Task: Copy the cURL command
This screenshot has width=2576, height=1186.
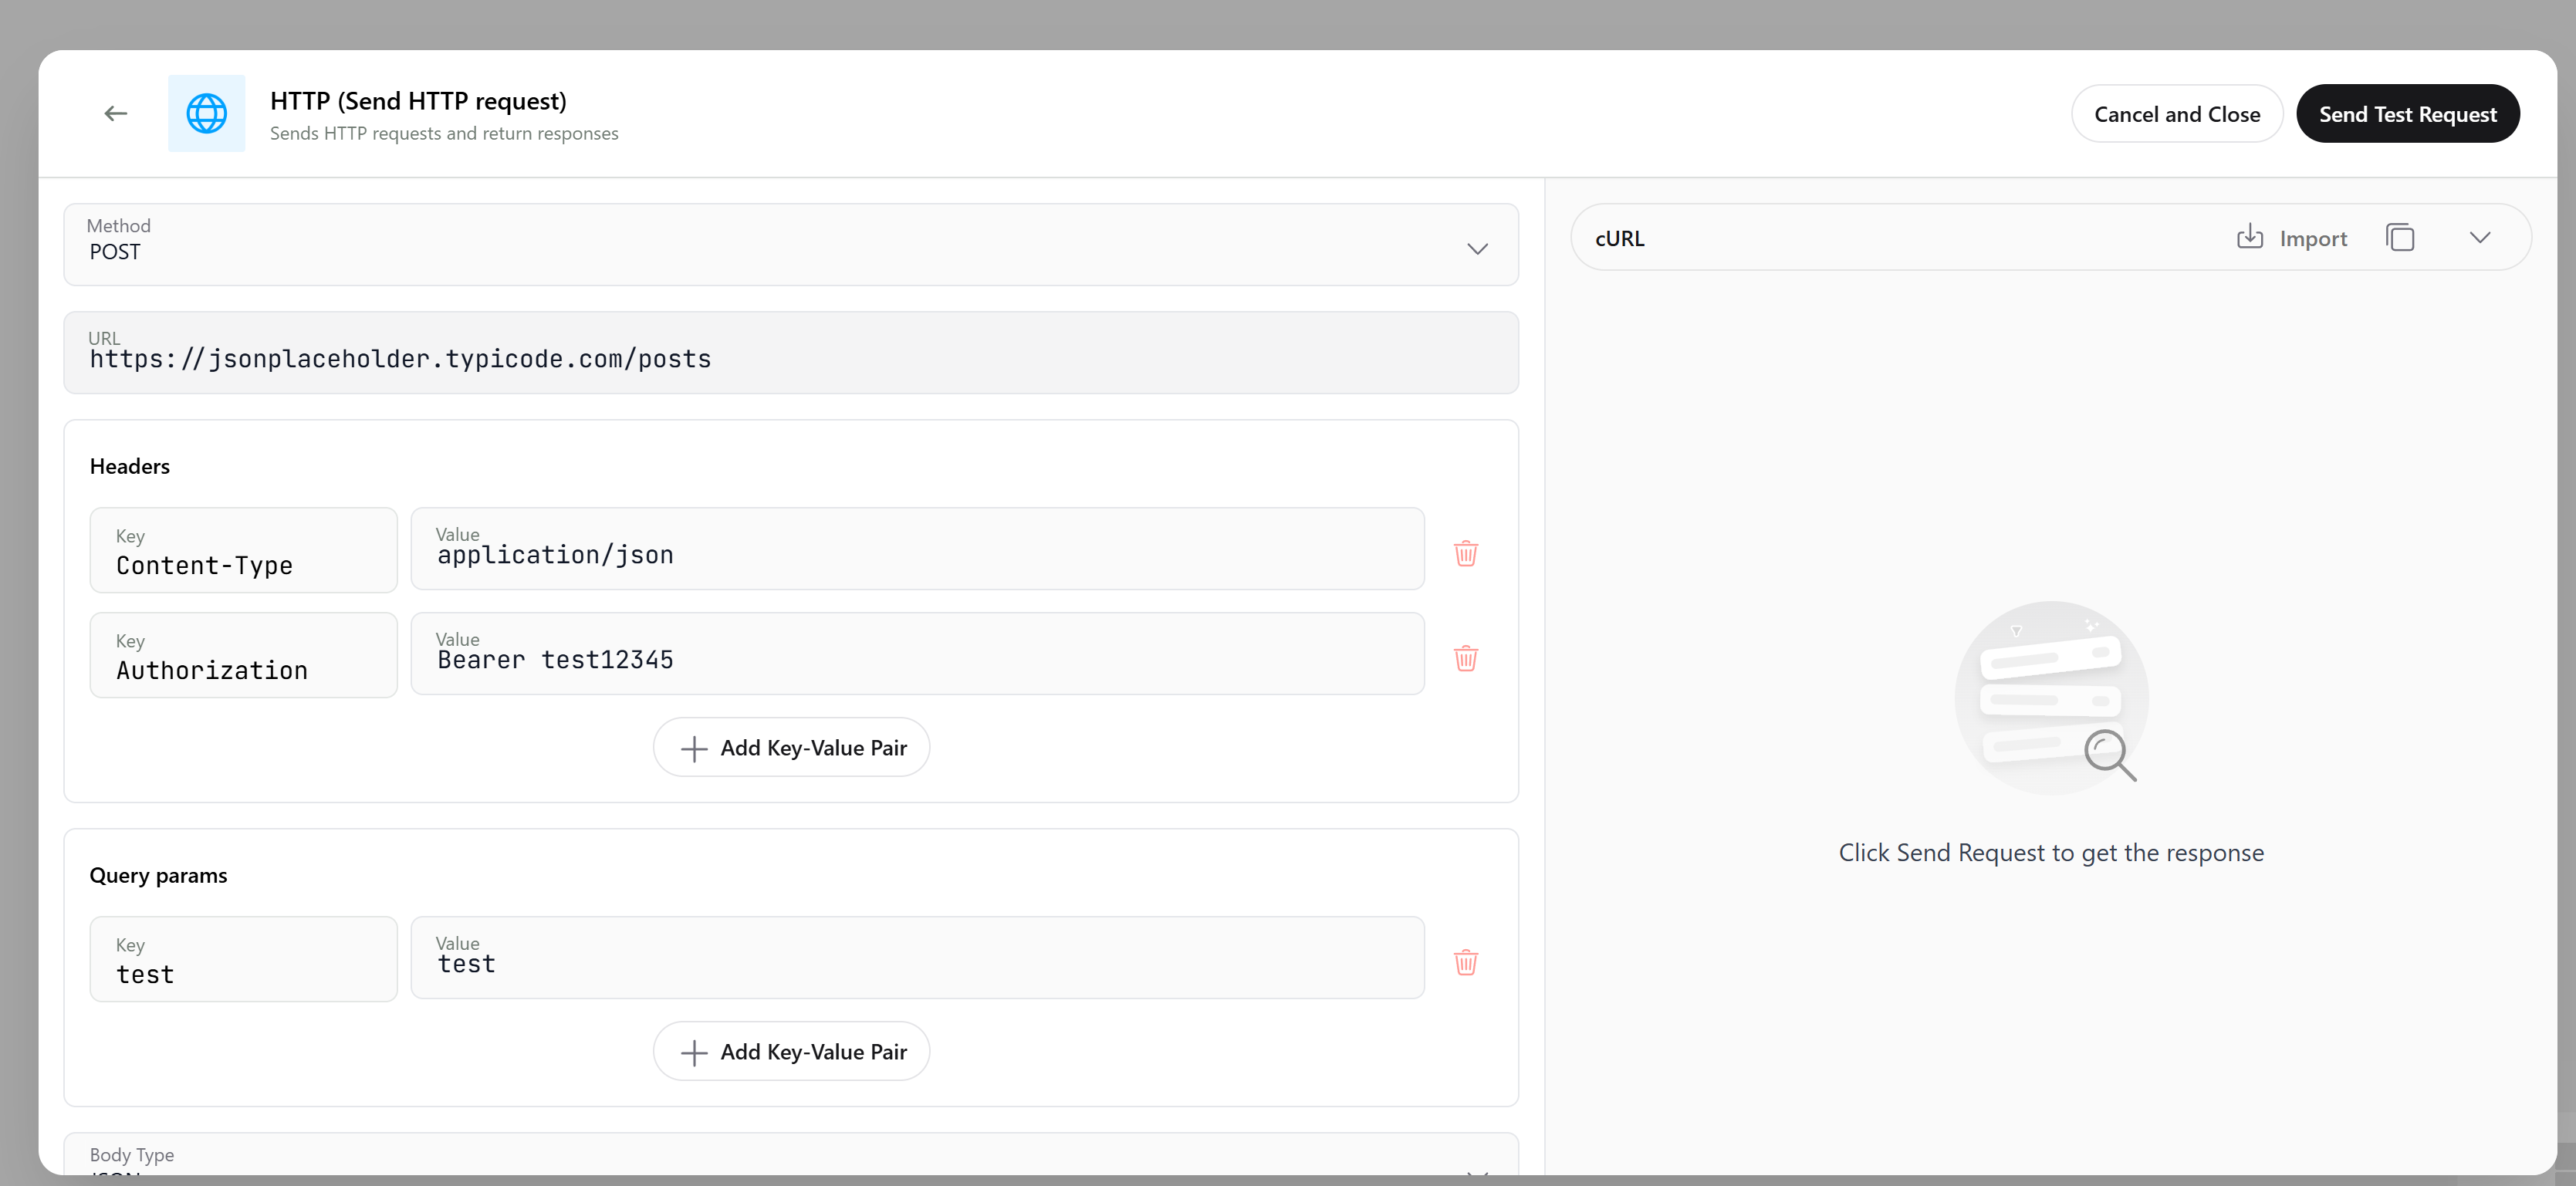Action: (x=2401, y=237)
